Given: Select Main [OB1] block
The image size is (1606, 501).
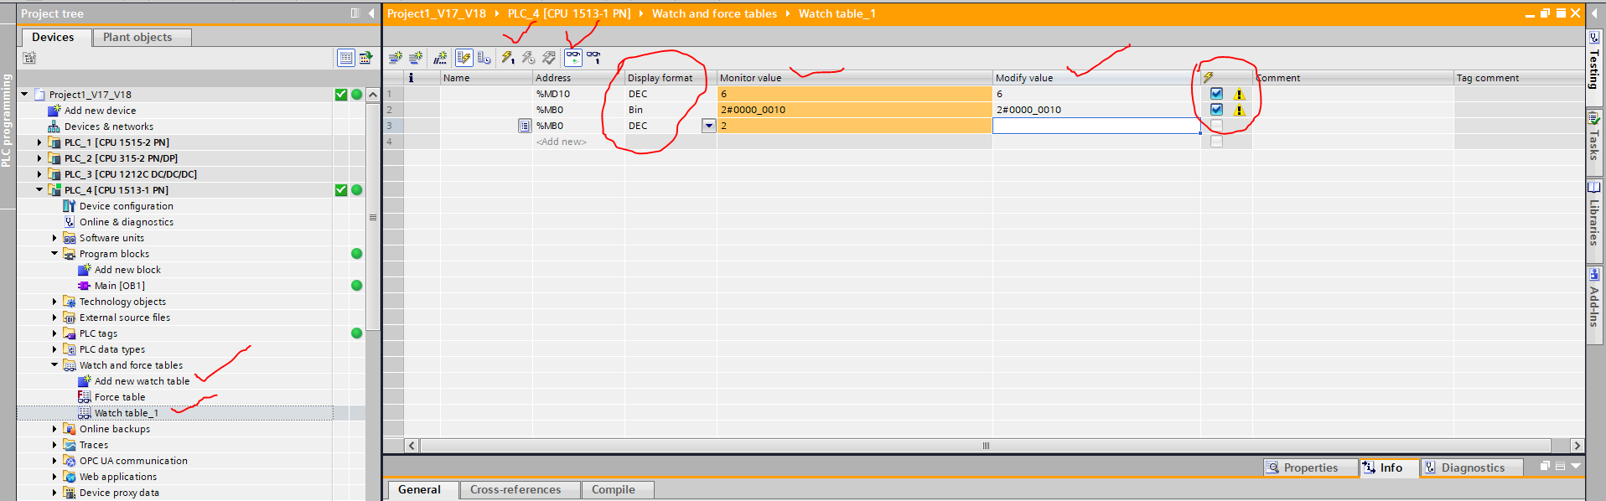Looking at the screenshot, I should pyautogui.click(x=119, y=286).
